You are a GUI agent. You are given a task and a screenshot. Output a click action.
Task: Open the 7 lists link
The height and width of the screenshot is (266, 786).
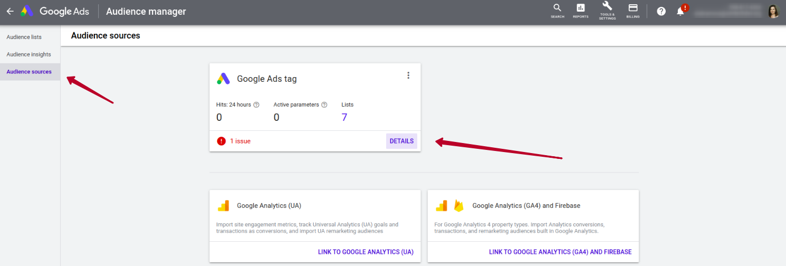(x=344, y=117)
